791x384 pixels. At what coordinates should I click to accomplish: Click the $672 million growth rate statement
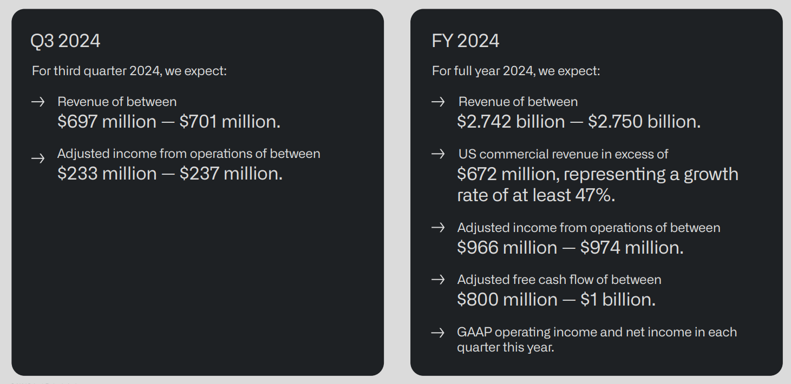tap(598, 184)
